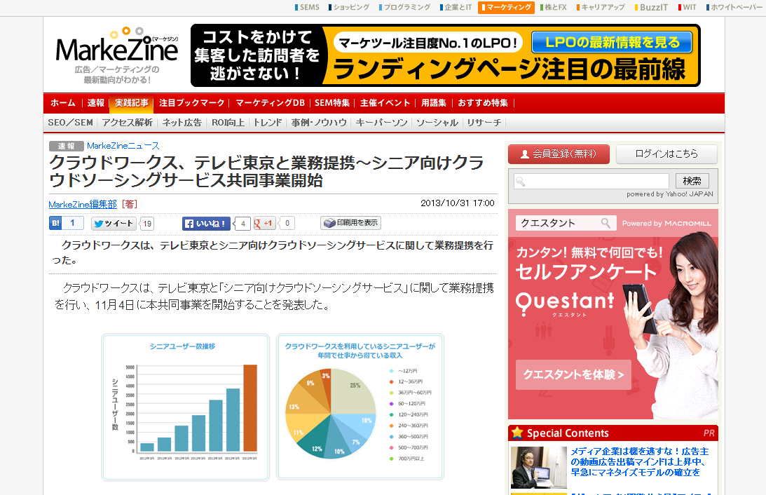Click MarkeZineニュース link
766x495 pixels.
(123, 146)
